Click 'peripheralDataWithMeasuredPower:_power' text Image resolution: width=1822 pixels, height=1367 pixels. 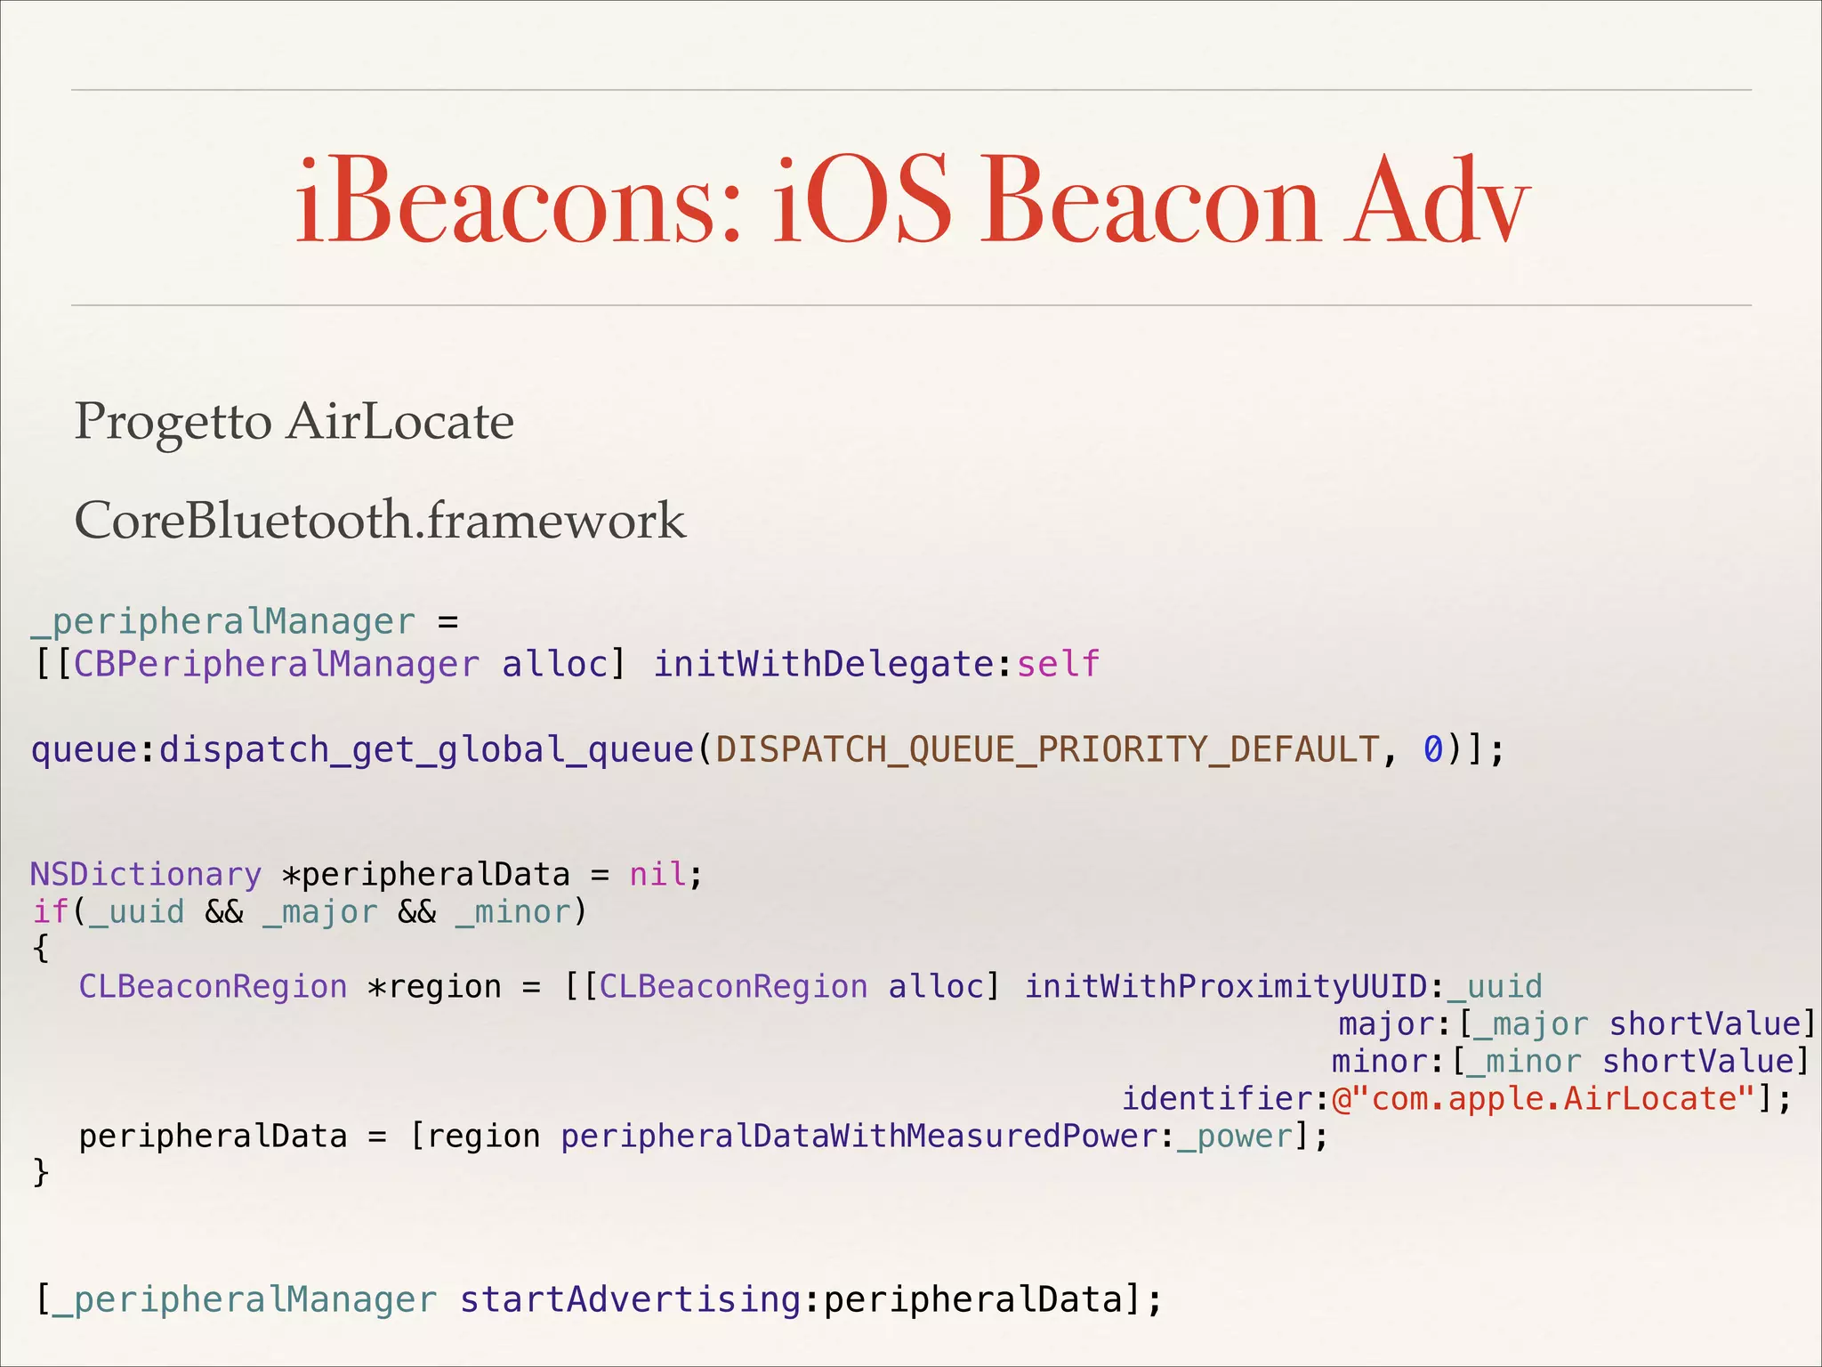[926, 1136]
